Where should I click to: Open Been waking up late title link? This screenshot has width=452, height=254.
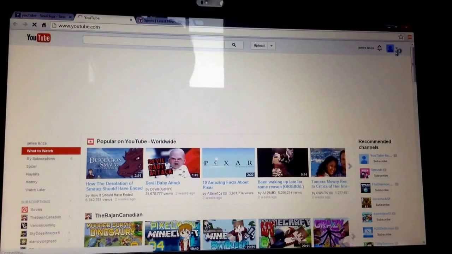280,184
